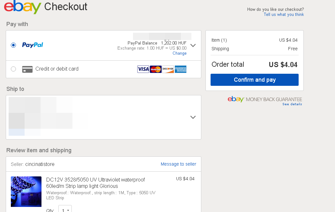The width and height of the screenshot is (335, 212).
Task: Click the Discover card icon
Action: click(168, 69)
